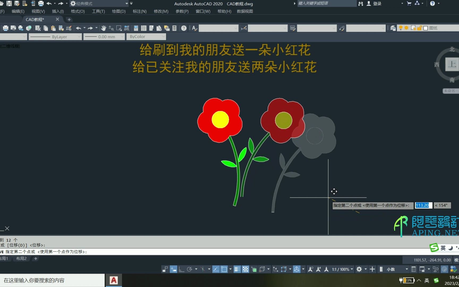
Task: Click the Multileader Style icon
Action: (342, 28)
